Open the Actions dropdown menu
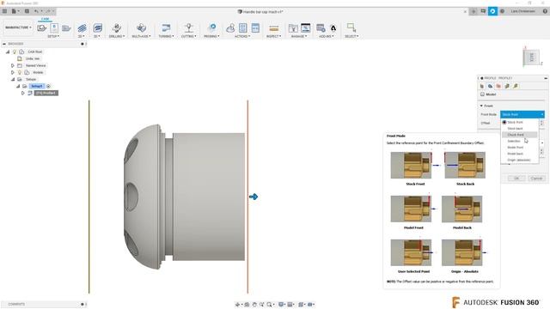550x309 pixels. point(242,36)
